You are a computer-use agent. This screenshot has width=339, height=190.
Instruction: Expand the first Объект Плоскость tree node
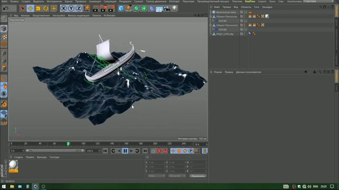click(211, 16)
